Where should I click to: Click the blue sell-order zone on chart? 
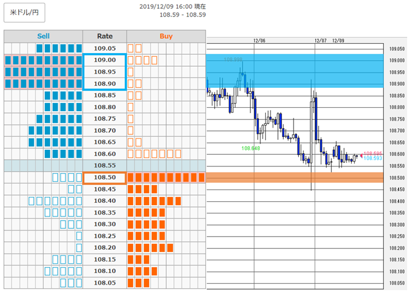295,71
